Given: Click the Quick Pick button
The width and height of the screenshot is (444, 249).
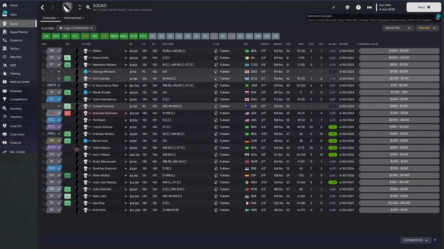Looking at the screenshot, I should tap(393, 28).
